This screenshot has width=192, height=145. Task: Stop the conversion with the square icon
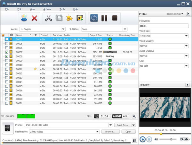click(x=115, y=18)
